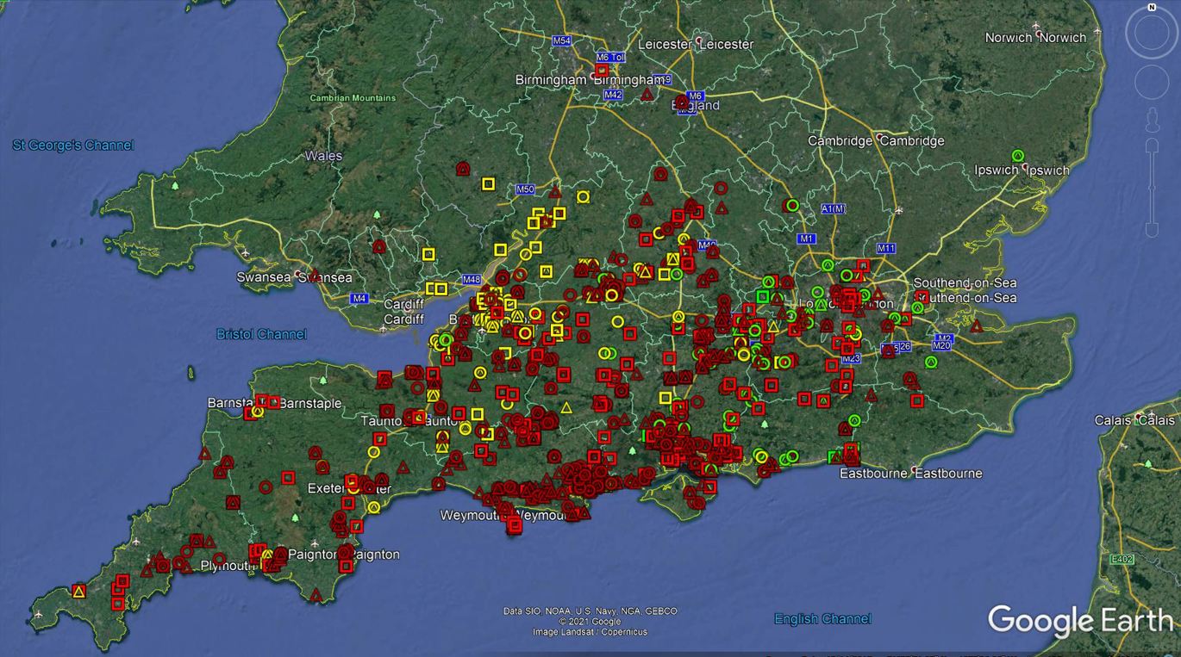This screenshot has height=657, width=1181.
Task: Click the English Channel label
Action: (822, 618)
